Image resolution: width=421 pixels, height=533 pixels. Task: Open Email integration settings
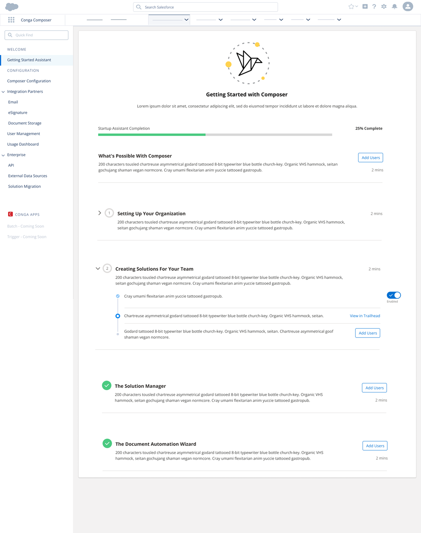pyautogui.click(x=13, y=102)
